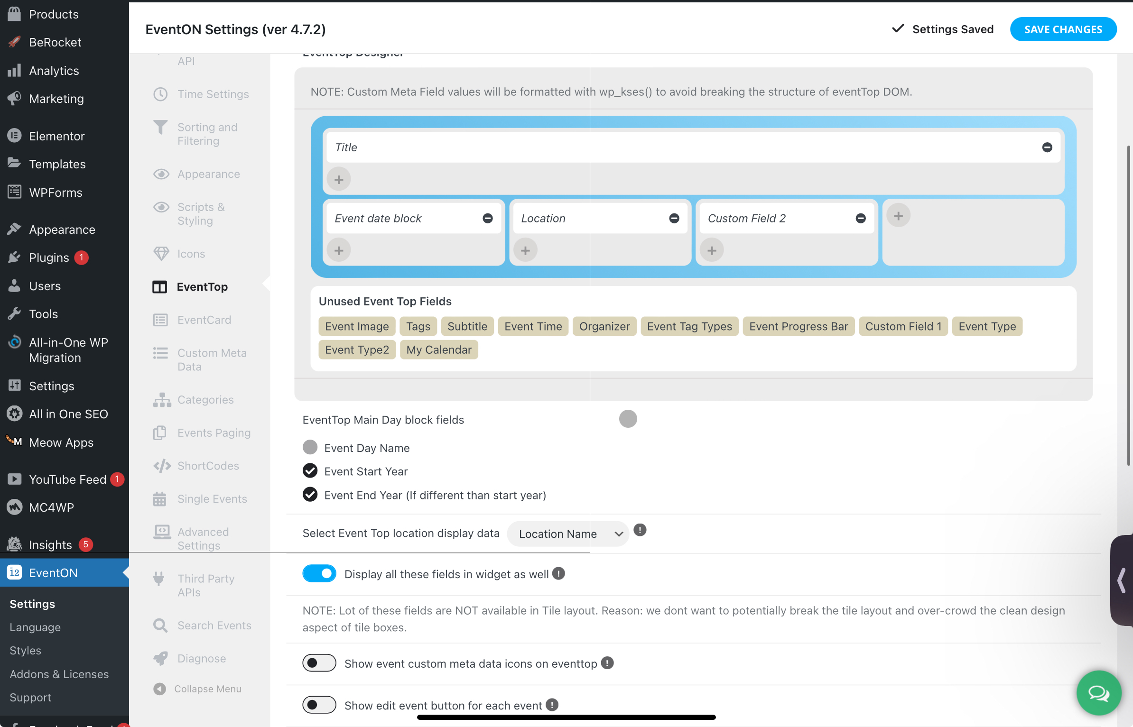
Task: Add field under Event date block
Action: (x=339, y=250)
